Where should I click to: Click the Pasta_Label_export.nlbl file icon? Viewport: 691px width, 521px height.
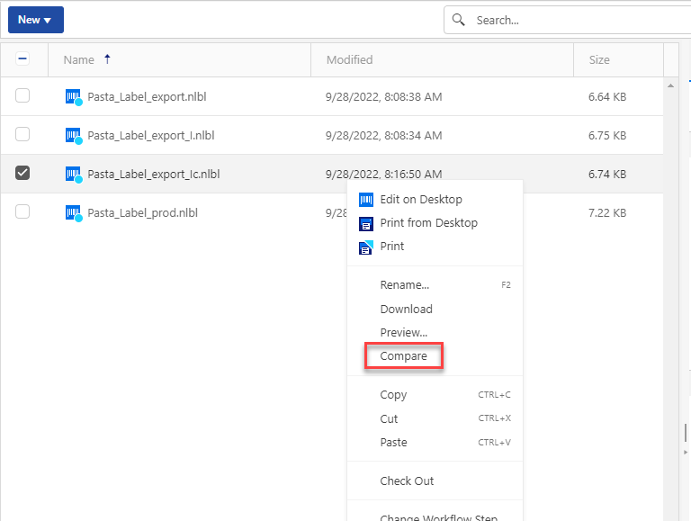coord(73,97)
